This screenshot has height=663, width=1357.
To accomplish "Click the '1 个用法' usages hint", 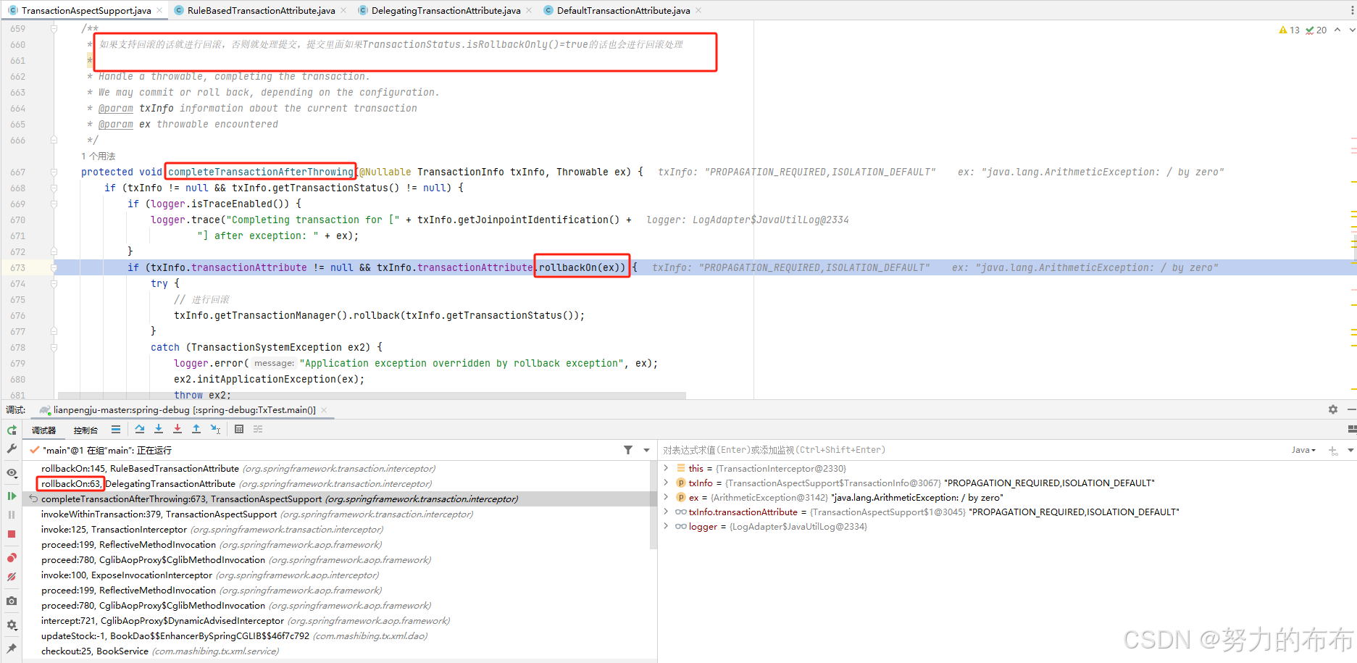I will pyautogui.click(x=99, y=156).
